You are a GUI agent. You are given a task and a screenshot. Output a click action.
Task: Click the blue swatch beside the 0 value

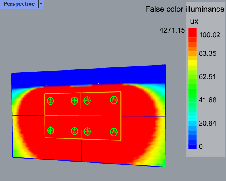[x=193, y=147]
